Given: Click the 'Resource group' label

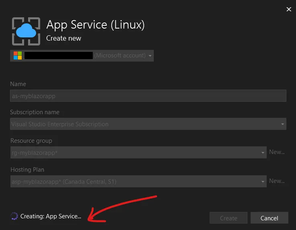Looking at the screenshot, I should click(x=31, y=141).
